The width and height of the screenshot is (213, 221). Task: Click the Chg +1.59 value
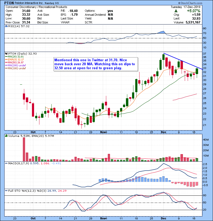pos(196,15)
